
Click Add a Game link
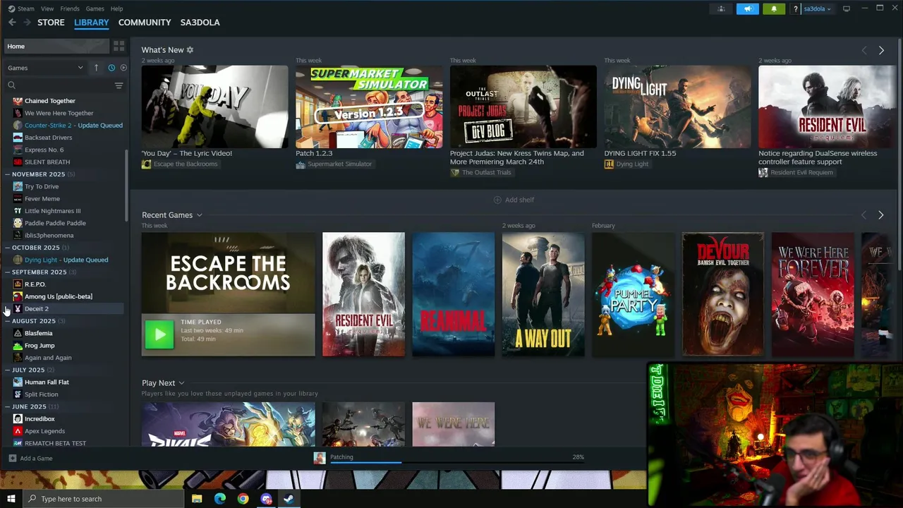(36, 459)
